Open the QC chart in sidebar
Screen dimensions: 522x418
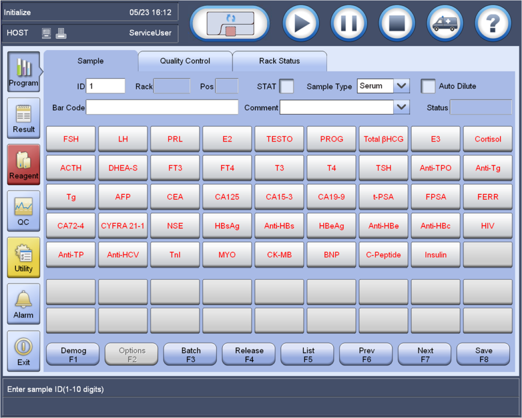tap(23, 211)
